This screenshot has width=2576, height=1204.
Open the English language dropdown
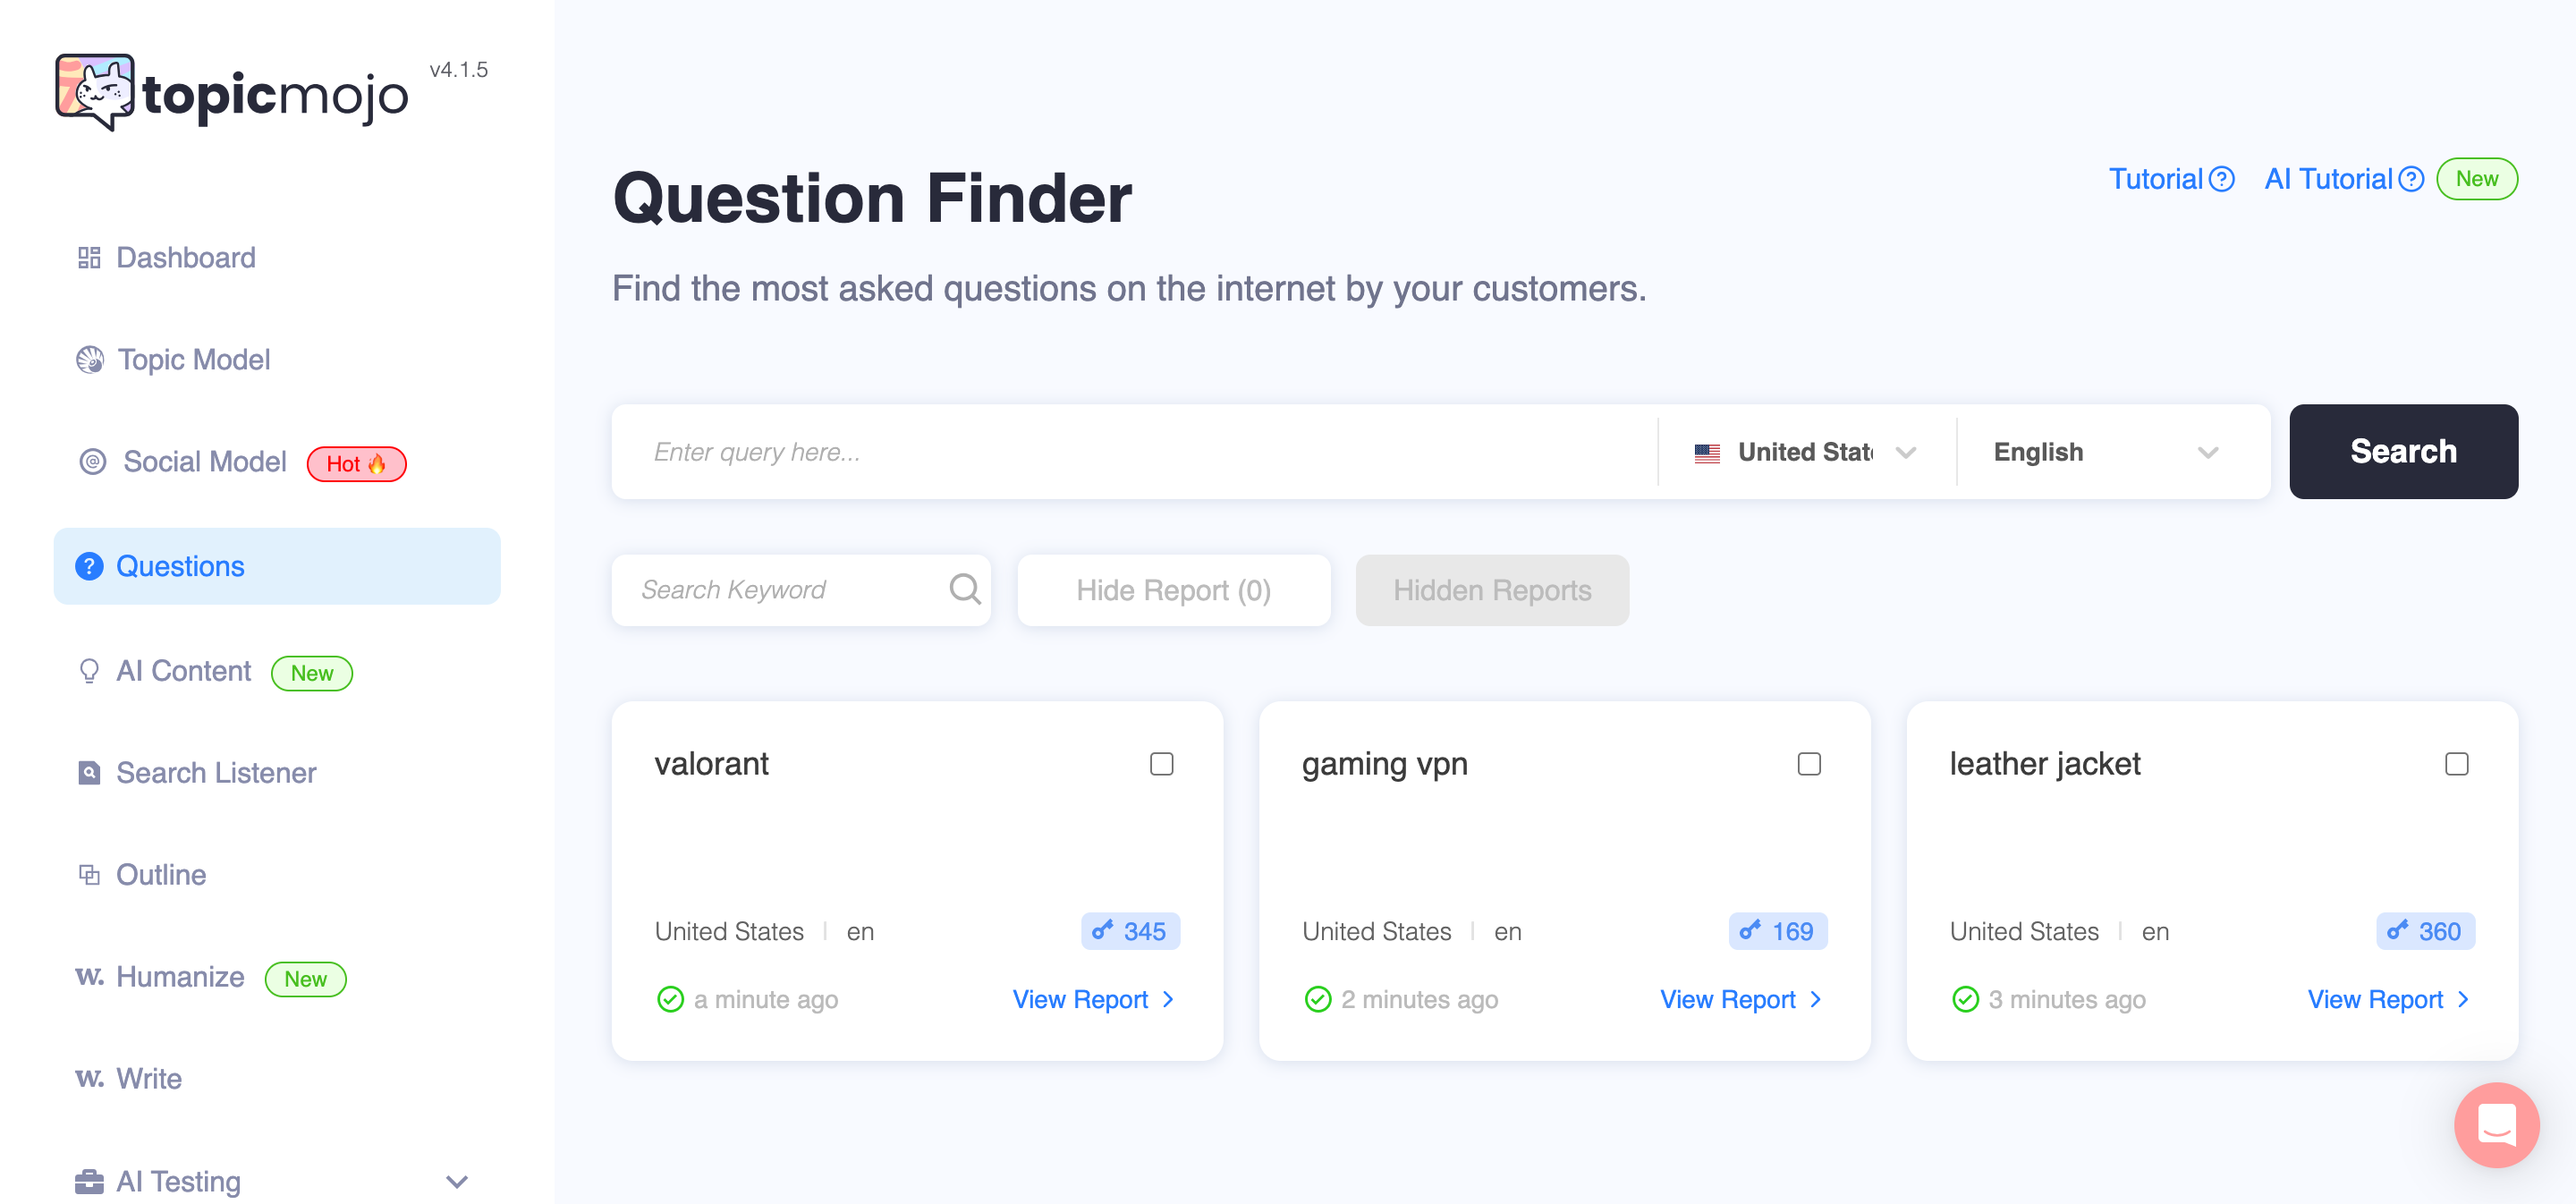coord(2105,452)
